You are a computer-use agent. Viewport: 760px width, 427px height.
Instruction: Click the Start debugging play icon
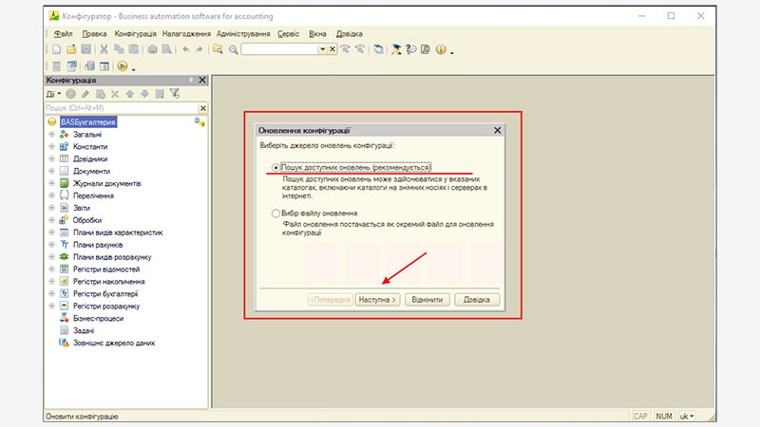pyautogui.click(x=122, y=66)
